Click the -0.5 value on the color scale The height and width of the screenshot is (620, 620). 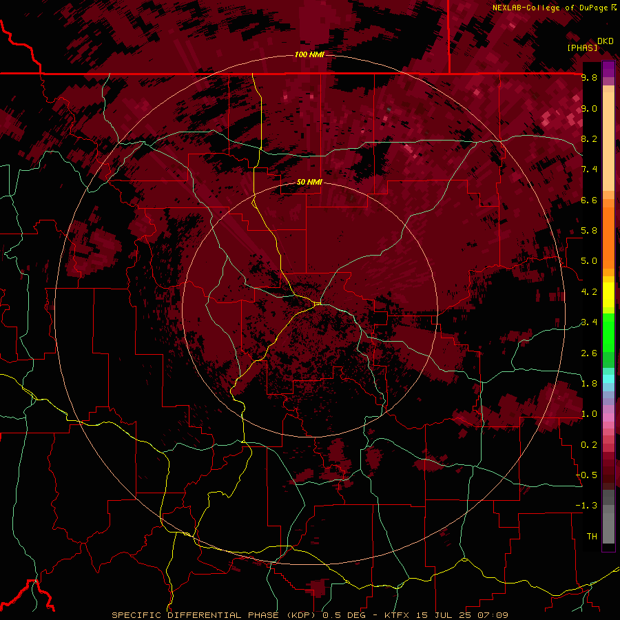pyautogui.click(x=586, y=475)
